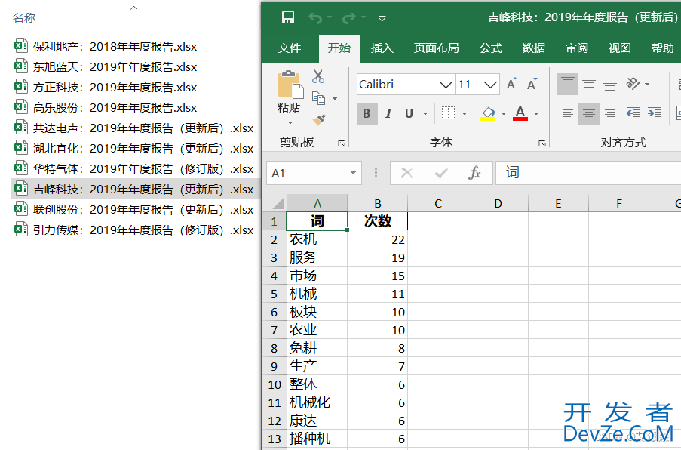Click the Redo arrow icon
Viewport: 681px width, 450px height.
[349, 18]
